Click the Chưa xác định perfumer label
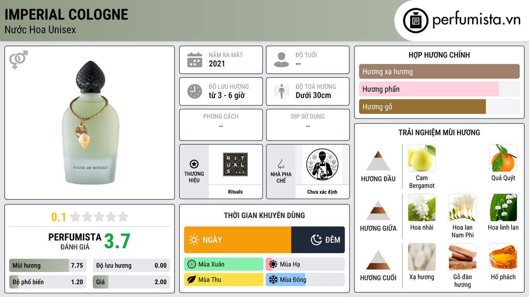 click(x=322, y=192)
